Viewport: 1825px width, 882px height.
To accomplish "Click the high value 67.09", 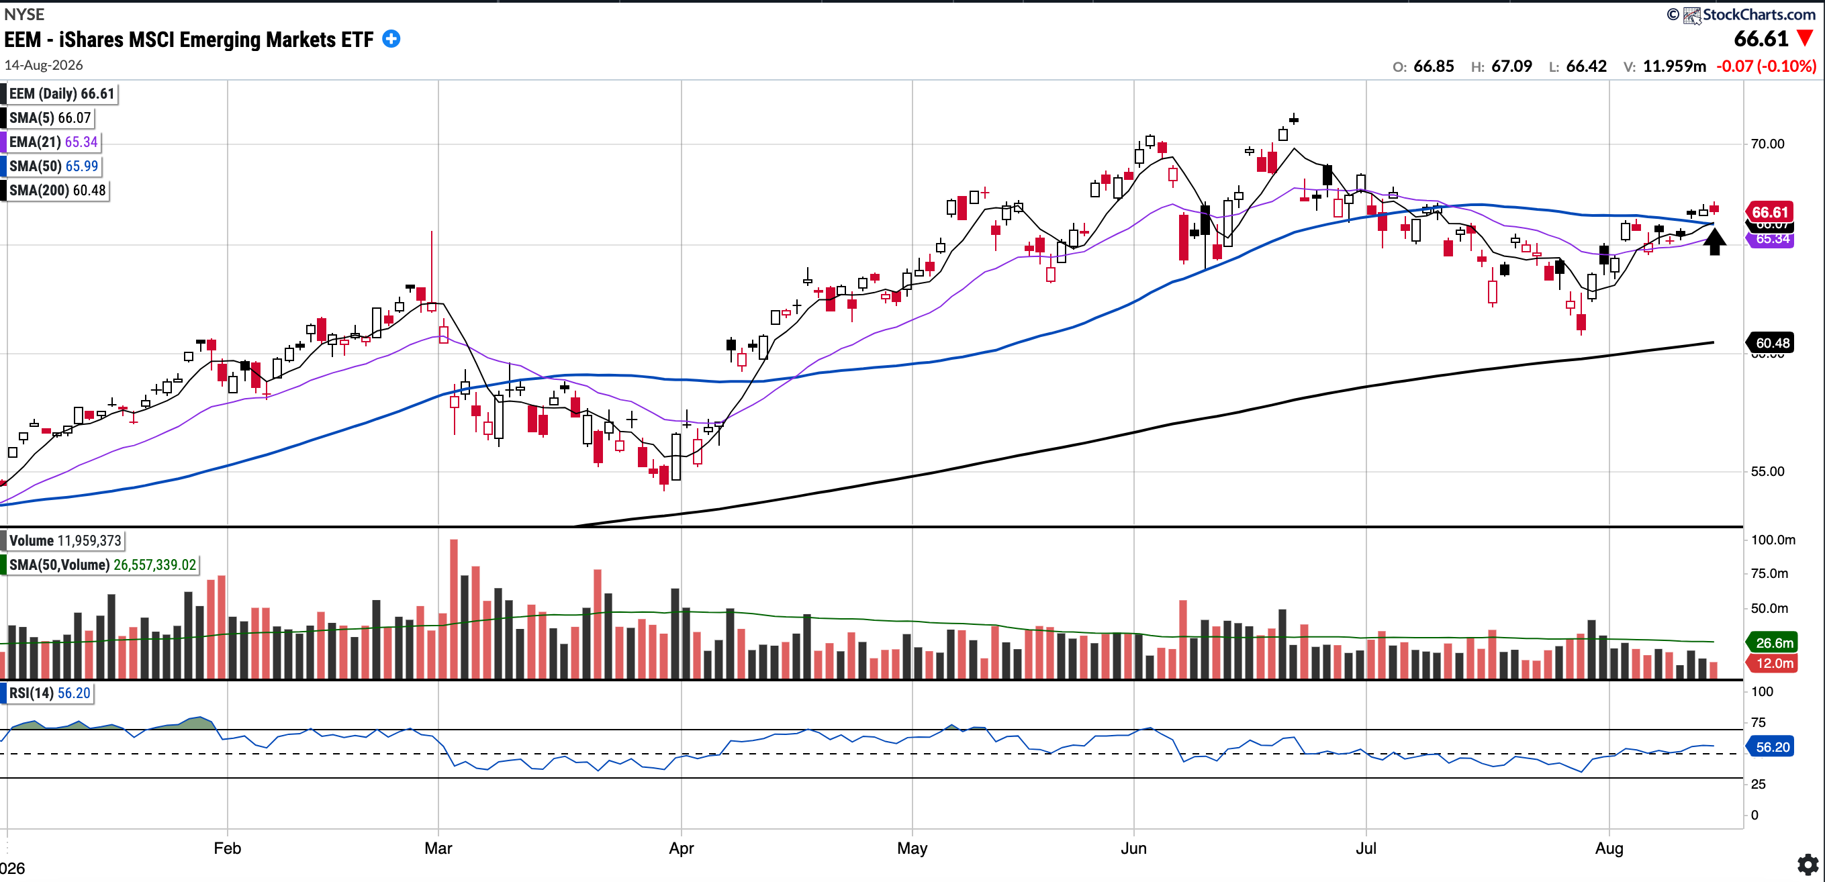I will (1512, 66).
